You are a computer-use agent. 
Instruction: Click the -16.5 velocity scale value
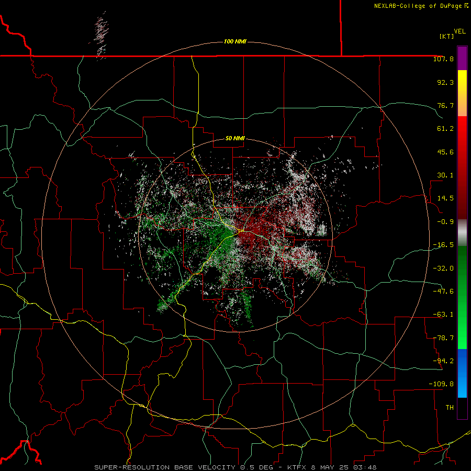coord(443,245)
